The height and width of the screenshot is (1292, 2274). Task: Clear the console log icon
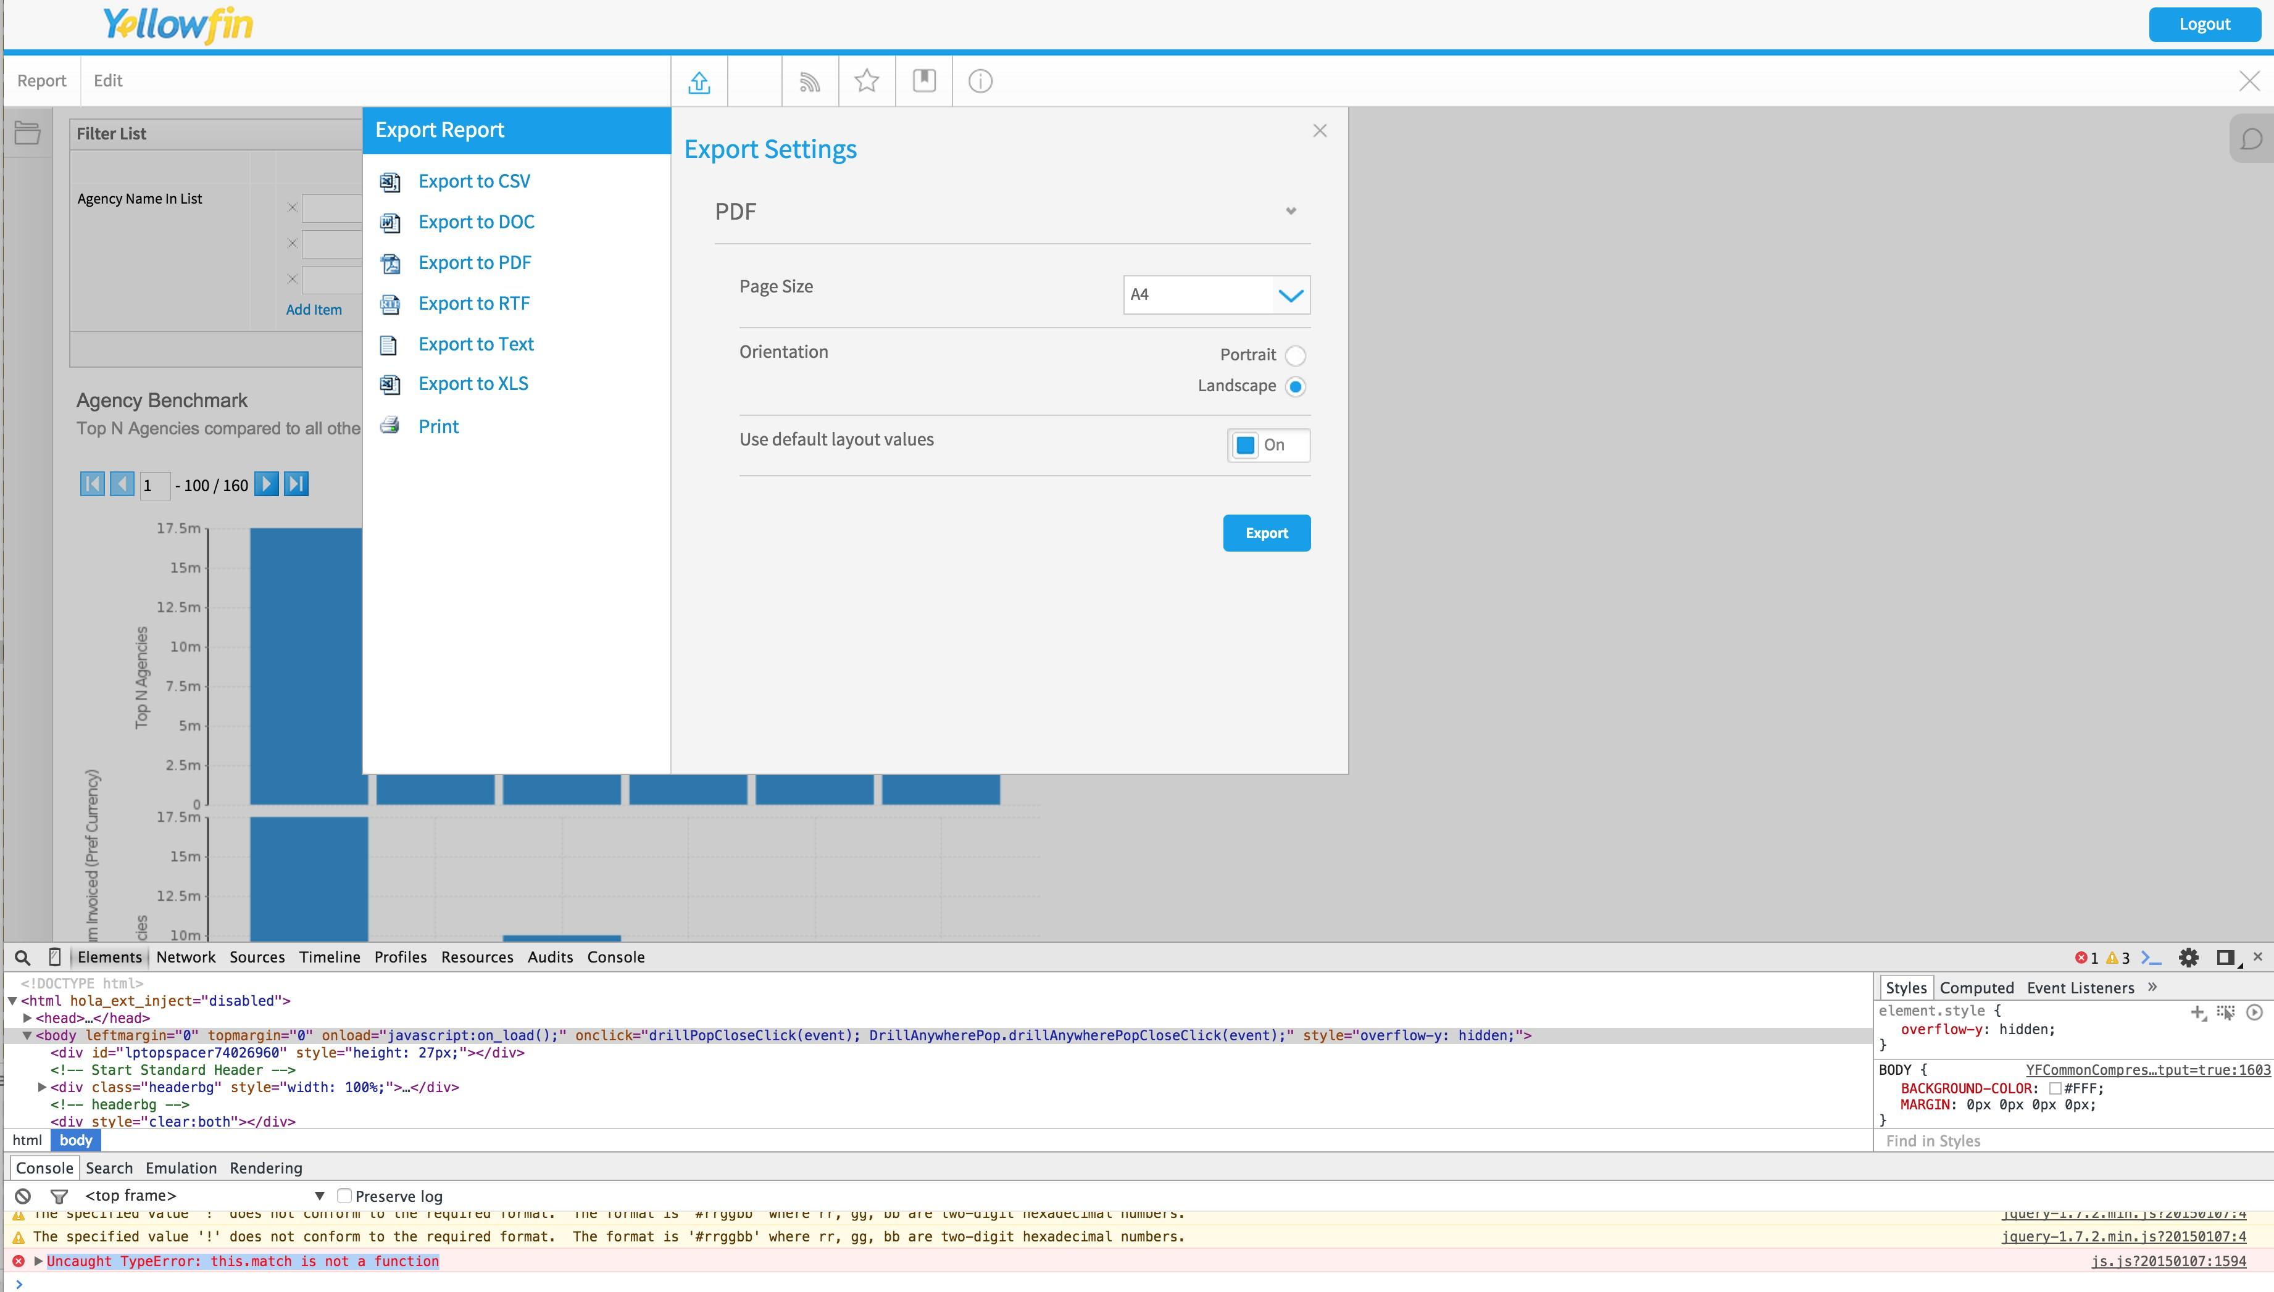[23, 1196]
